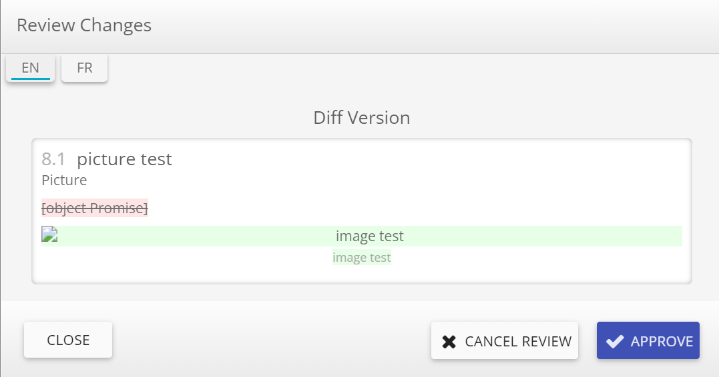Click the 'Diff Version' heading
The width and height of the screenshot is (719, 377).
tap(362, 118)
